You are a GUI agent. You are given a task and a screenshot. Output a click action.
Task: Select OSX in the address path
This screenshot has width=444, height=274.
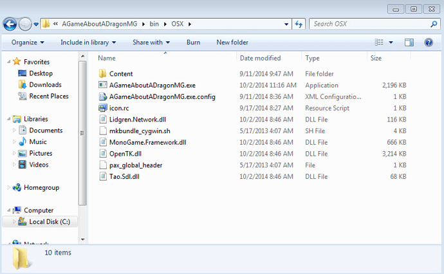click(x=177, y=24)
